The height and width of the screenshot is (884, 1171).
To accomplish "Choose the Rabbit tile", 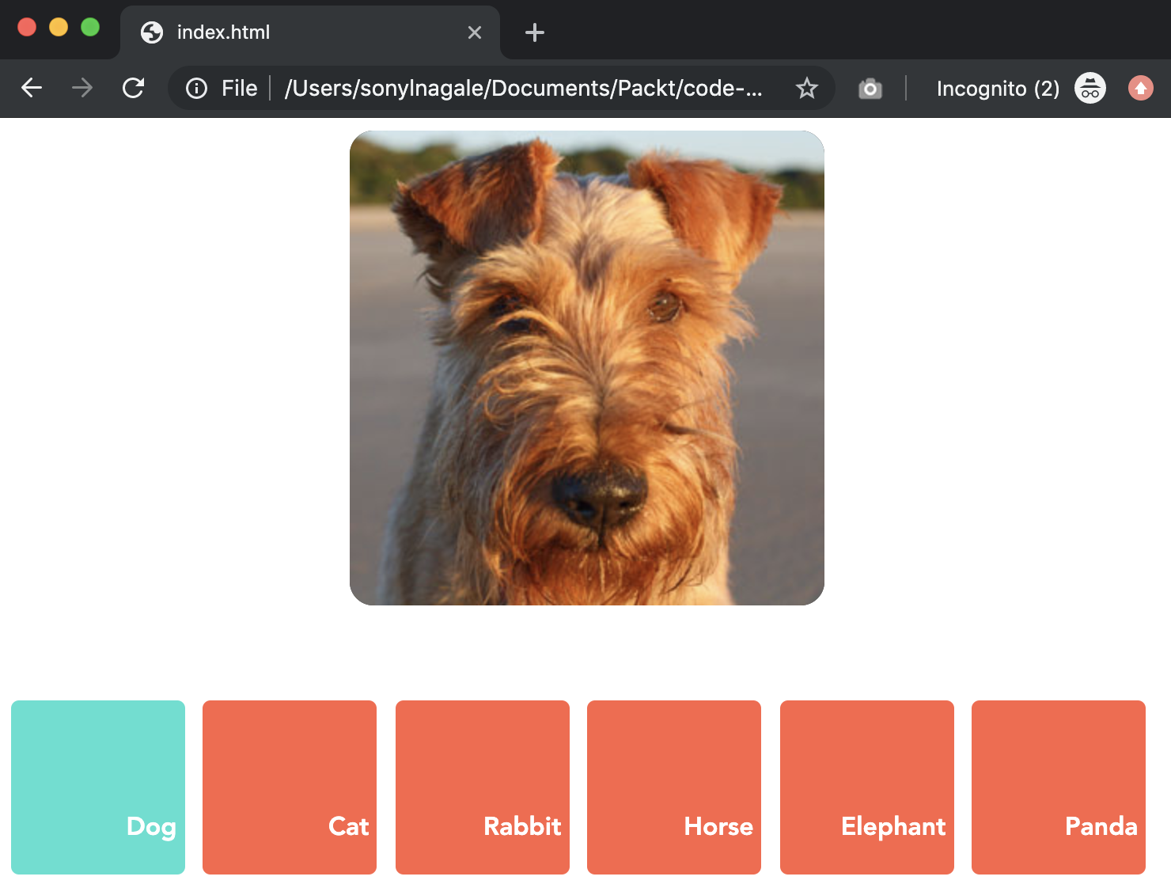I will point(483,787).
